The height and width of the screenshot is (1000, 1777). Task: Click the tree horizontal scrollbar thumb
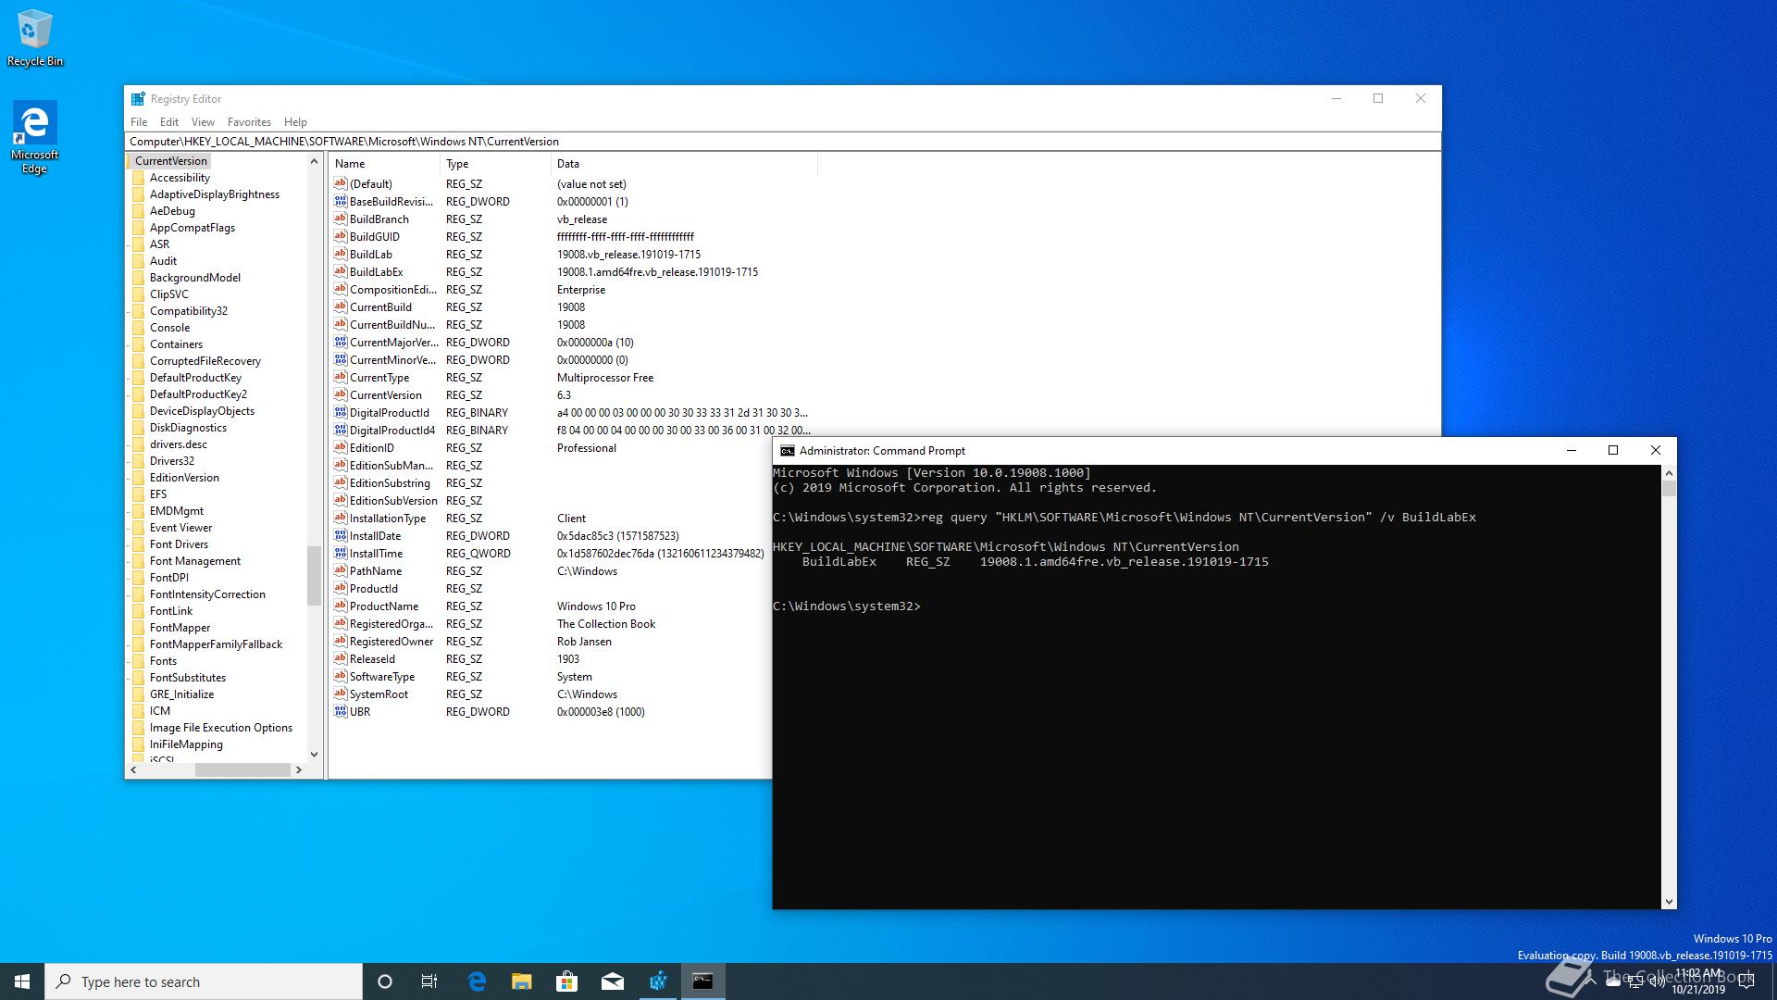[242, 769]
